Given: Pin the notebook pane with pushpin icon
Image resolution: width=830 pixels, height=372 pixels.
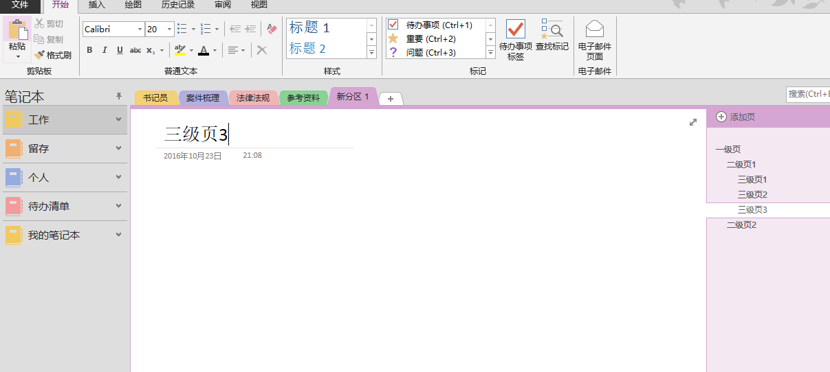Looking at the screenshot, I should coord(119,96).
